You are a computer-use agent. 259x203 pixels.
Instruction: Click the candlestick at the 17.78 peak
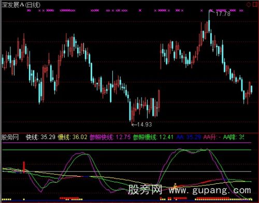click(x=209, y=26)
